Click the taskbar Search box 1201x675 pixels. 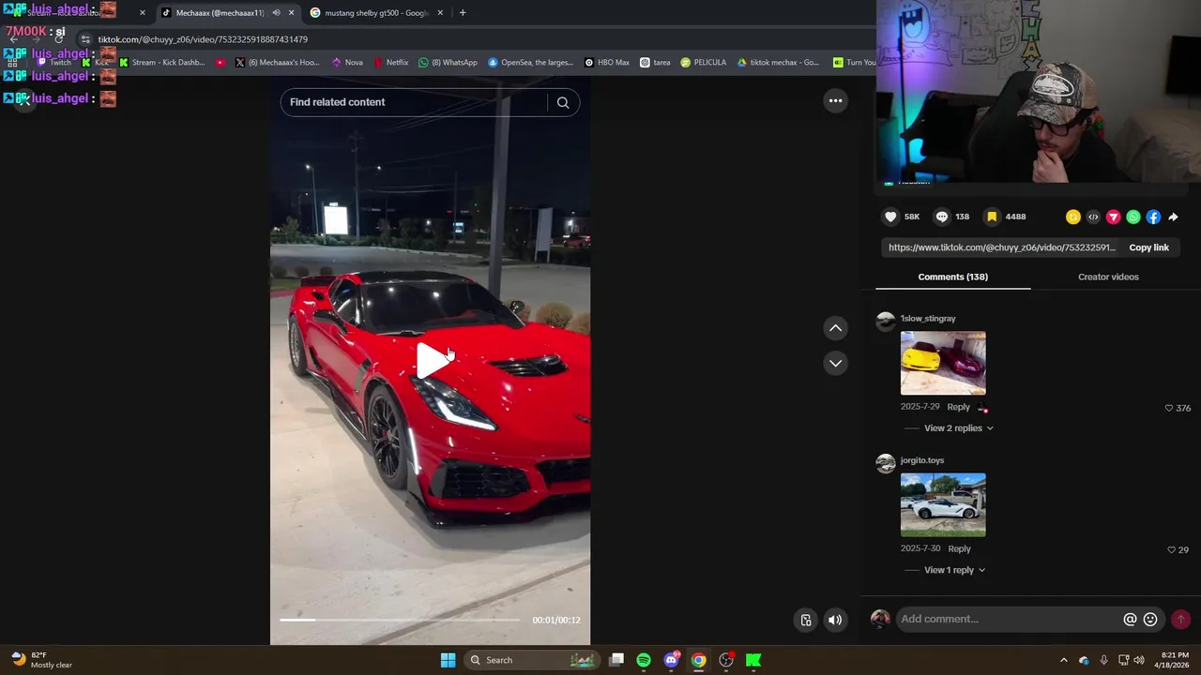point(532,660)
